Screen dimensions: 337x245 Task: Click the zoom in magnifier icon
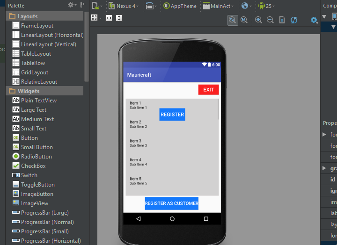(258, 20)
